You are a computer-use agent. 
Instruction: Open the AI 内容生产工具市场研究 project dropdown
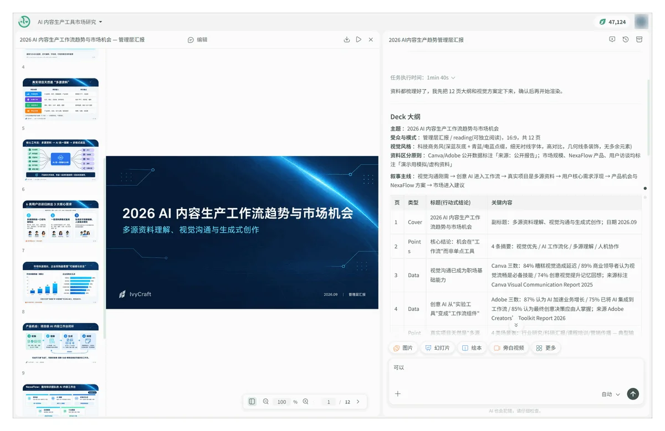tap(70, 22)
